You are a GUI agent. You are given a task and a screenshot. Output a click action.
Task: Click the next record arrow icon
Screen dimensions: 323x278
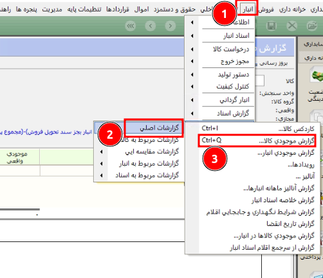[x=171, y=26]
